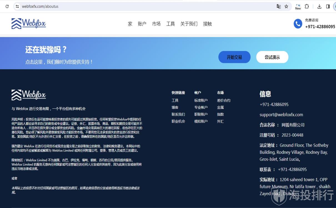Image resolution: width=336 pixels, height=208 pixels.
Task: Click the support@webfoxfx.com email address
Action: click(281, 115)
